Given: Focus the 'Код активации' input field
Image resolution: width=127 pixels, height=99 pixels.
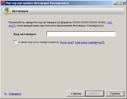Looking at the screenshot, I should pos(81,34).
